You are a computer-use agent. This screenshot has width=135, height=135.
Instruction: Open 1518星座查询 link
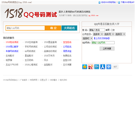50,42
